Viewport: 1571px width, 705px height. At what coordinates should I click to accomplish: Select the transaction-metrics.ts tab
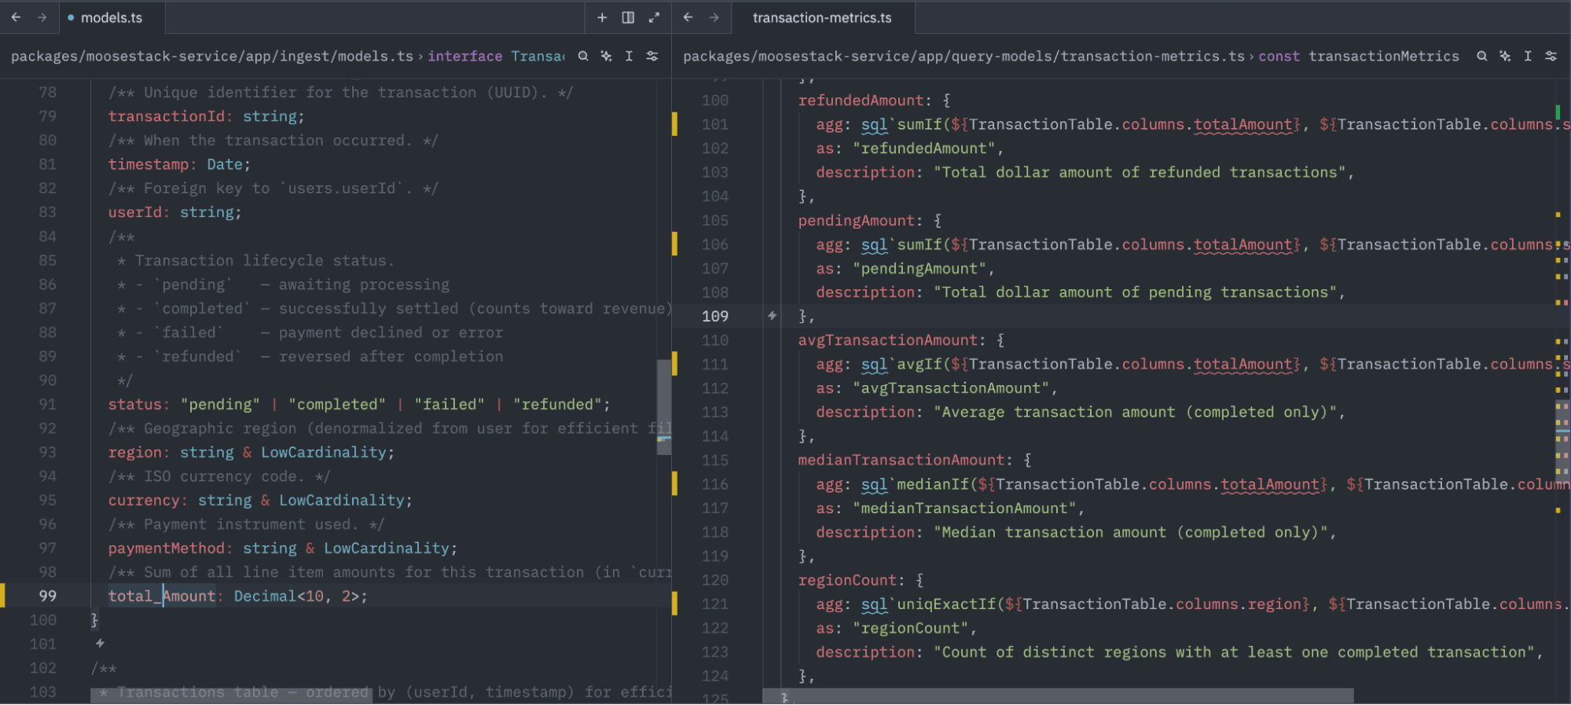tap(821, 17)
